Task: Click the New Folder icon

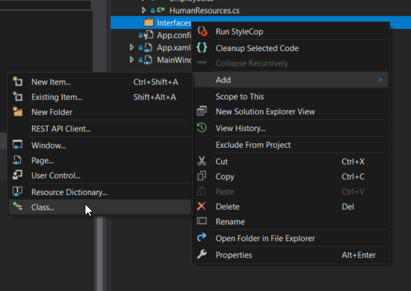Action: coord(18,112)
